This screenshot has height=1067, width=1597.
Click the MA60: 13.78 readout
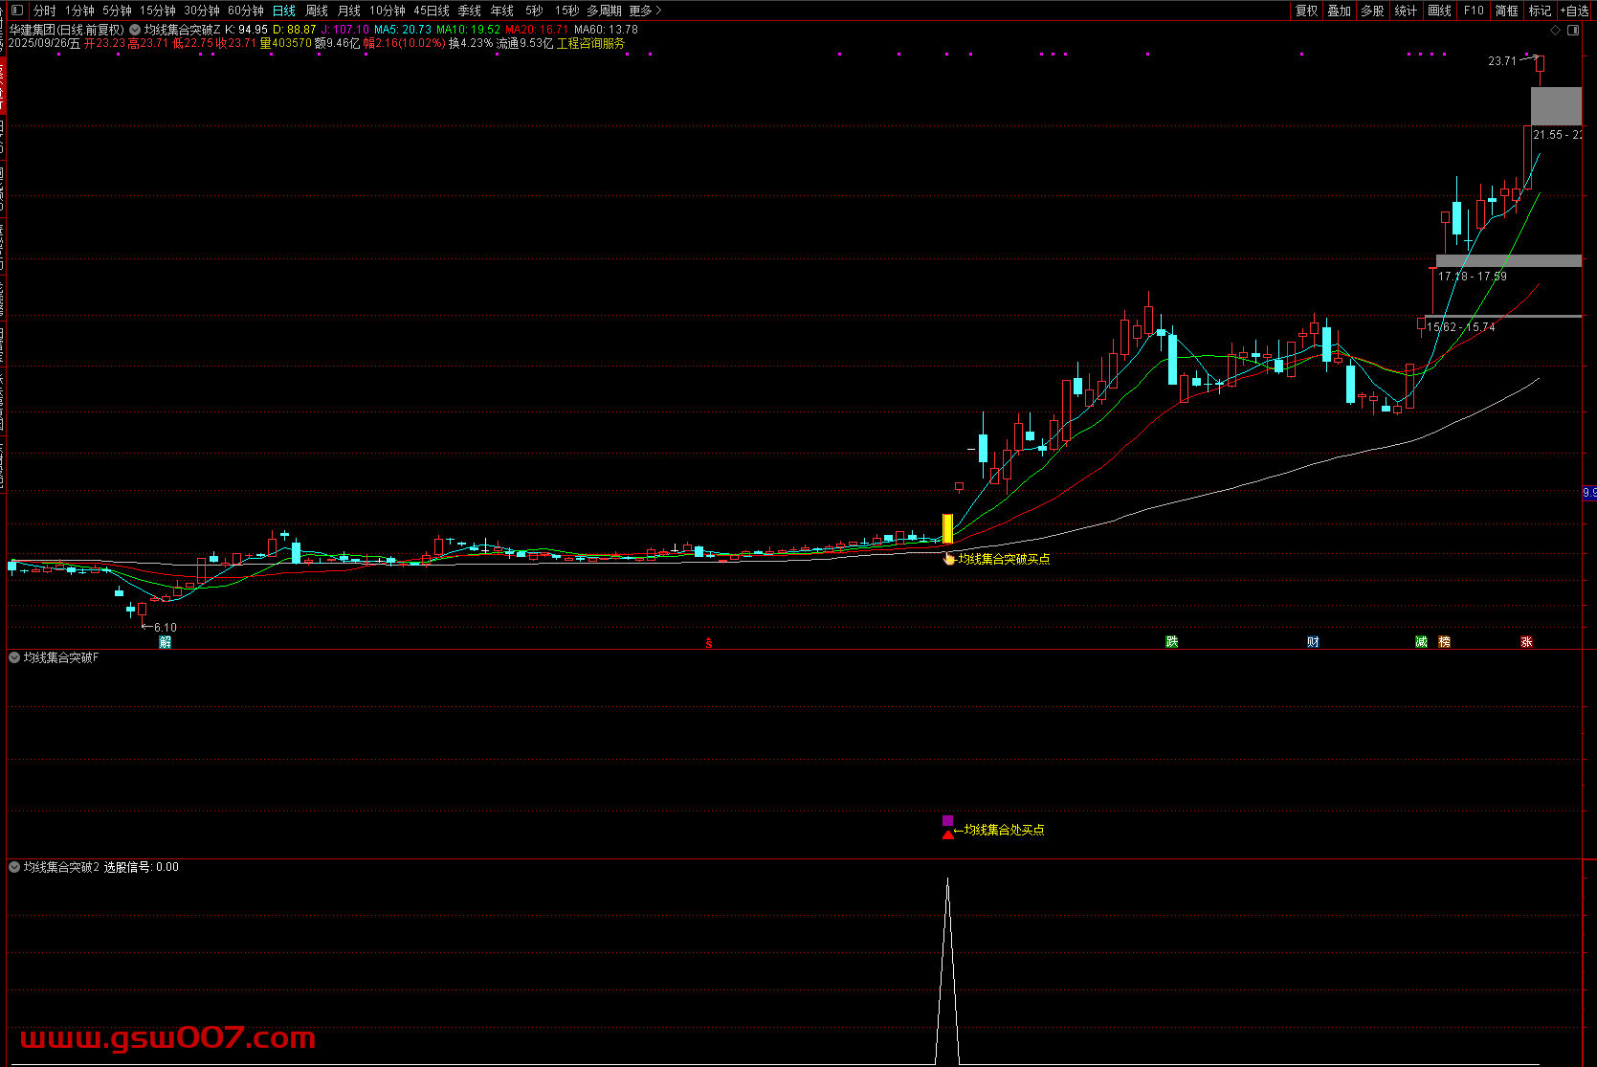click(606, 30)
